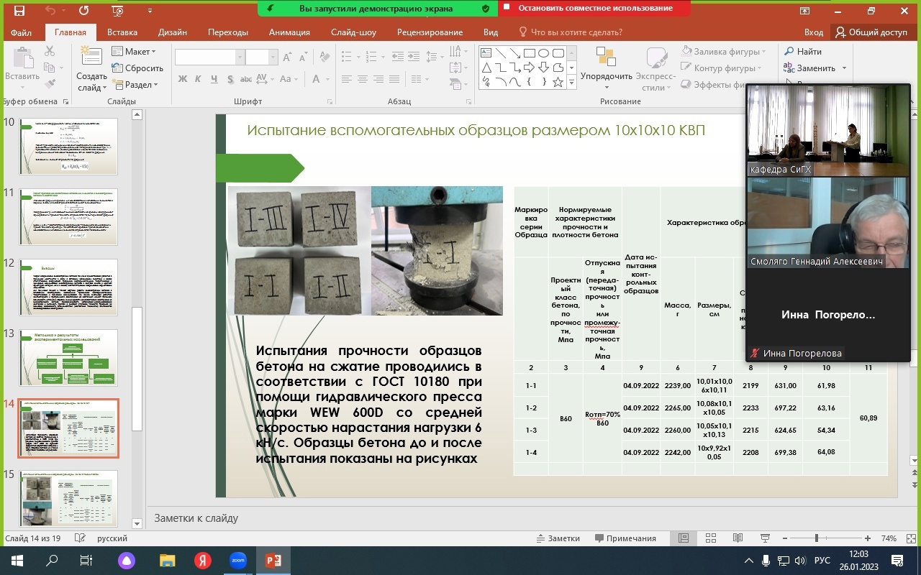Screen dimensions: 921x575
Task: Toggle center text alignment
Action: (x=363, y=79)
